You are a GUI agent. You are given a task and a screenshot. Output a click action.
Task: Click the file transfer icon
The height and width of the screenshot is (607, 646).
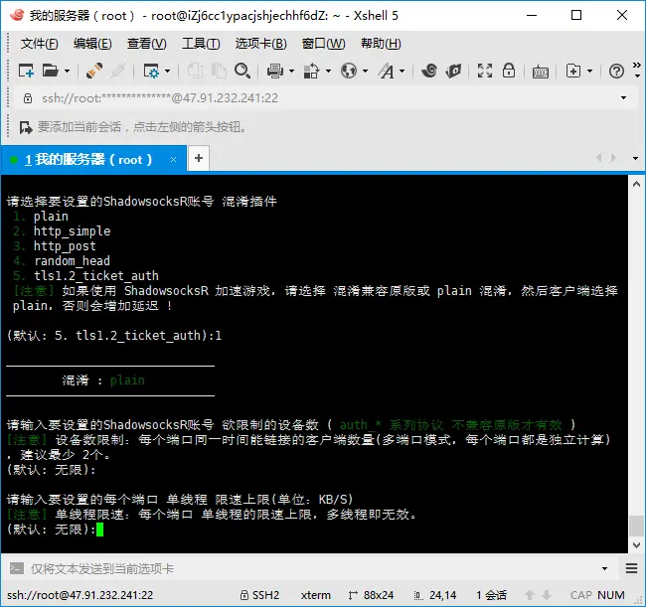(x=311, y=71)
